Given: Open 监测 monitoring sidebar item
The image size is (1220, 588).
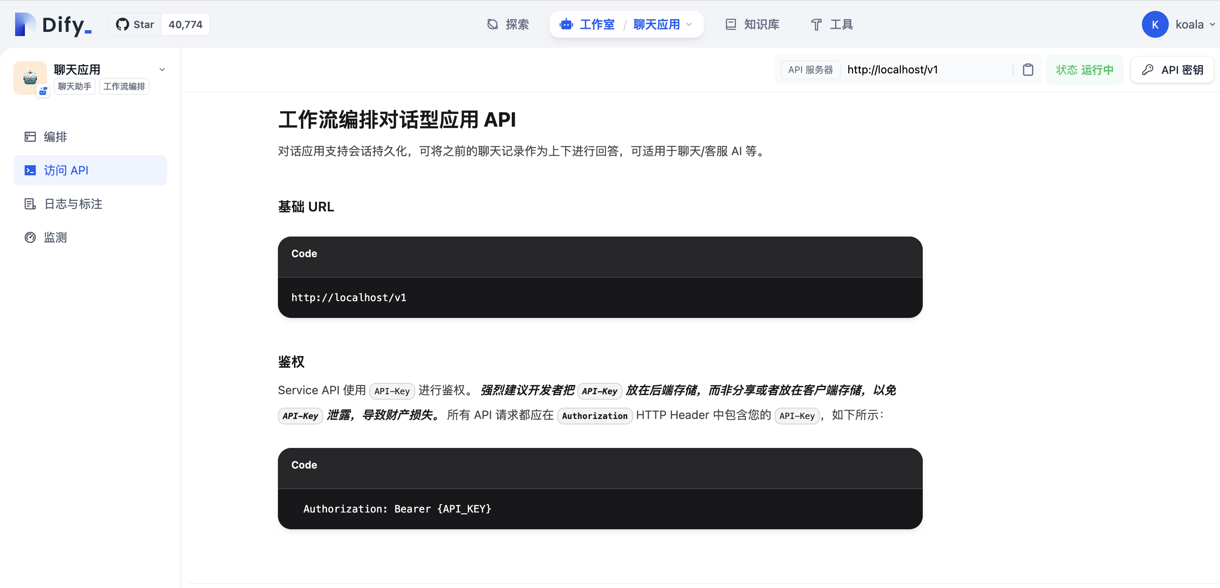Looking at the screenshot, I should [x=55, y=237].
